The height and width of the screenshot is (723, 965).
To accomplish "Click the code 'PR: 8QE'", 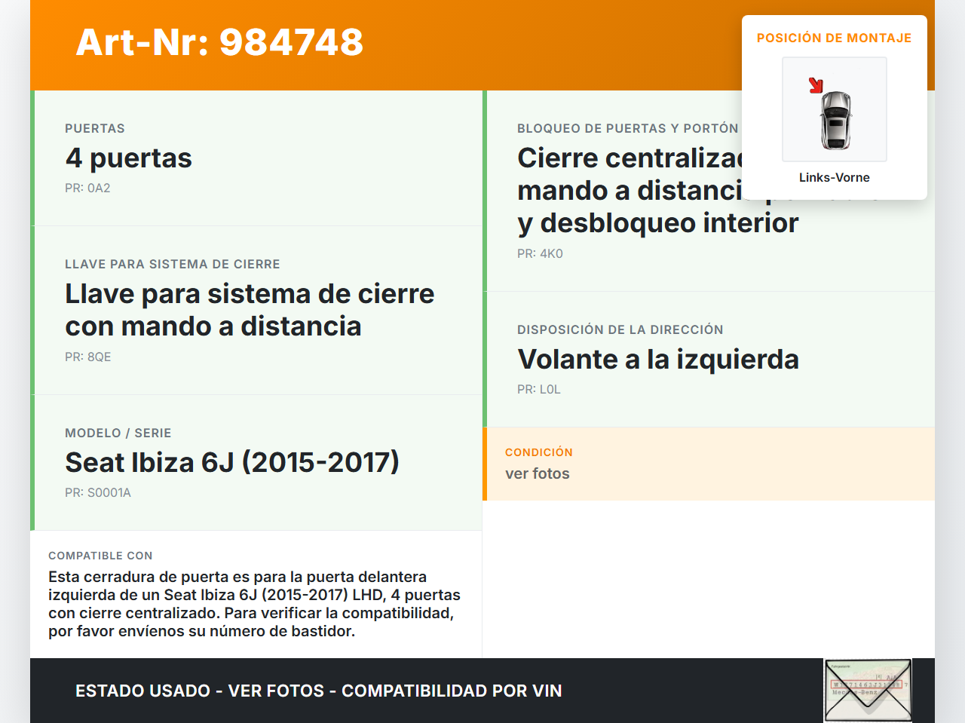I will pyautogui.click(x=88, y=357).
